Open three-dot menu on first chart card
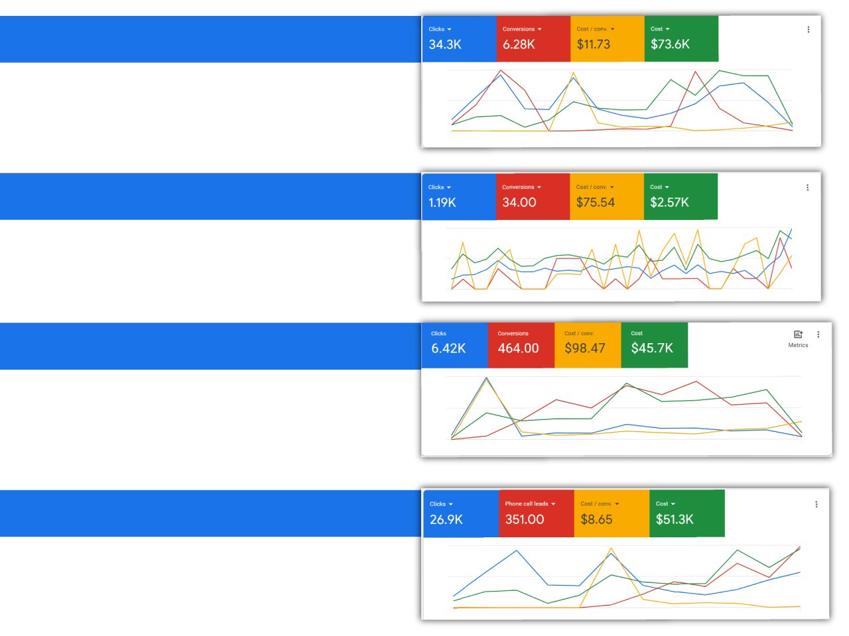The width and height of the screenshot is (849, 636). [808, 29]
